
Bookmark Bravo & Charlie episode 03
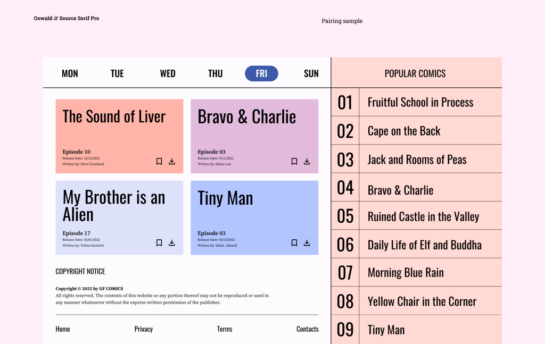pyautogui.click(x=294, y=162)
